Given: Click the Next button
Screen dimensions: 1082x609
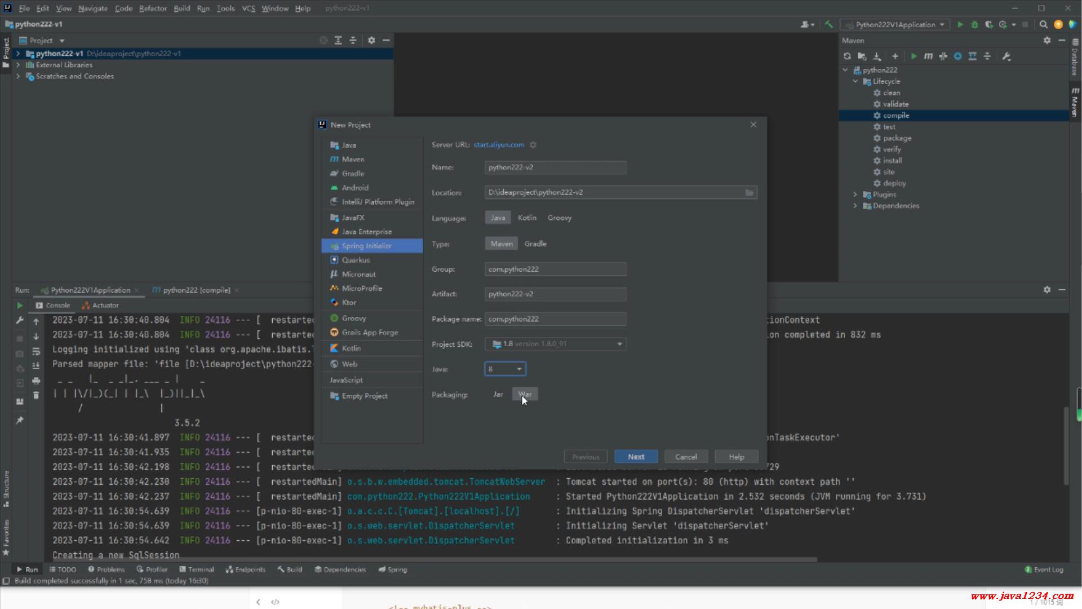Looking at the screenshot, I should pos(636,457).
